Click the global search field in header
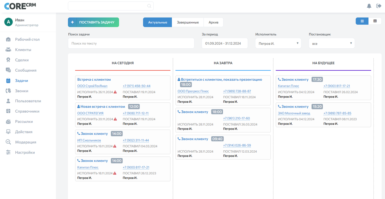This screenshot has height=199, width=385. click(111, 6)
